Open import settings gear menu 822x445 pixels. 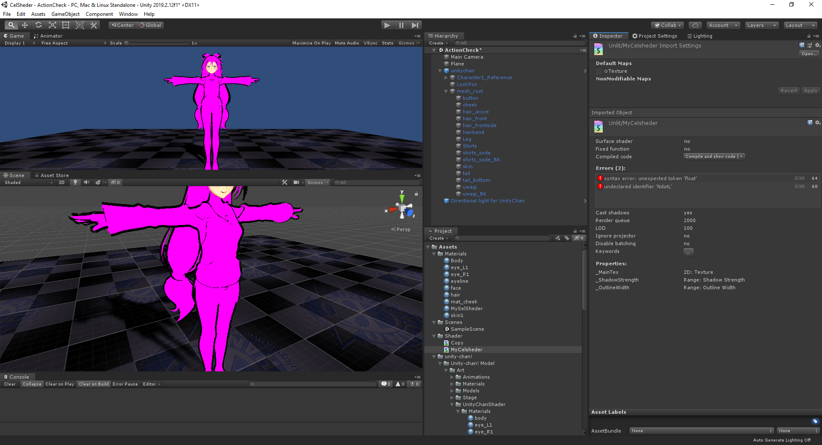(x=817, y=45)
